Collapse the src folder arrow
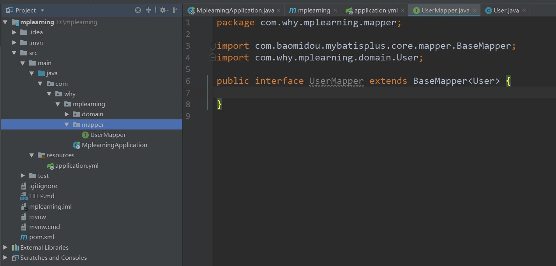Viewport: 556px width, 266px height. coord(14,53)
